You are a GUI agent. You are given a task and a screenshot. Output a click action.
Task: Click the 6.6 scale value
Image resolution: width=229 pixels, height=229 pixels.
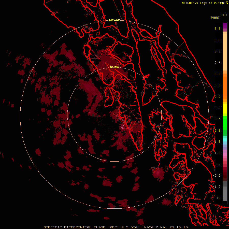coord(218,74)
